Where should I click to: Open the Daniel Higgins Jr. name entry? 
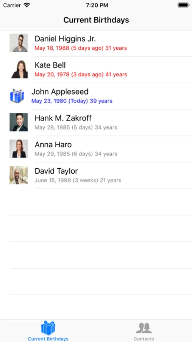click(65, 39)
